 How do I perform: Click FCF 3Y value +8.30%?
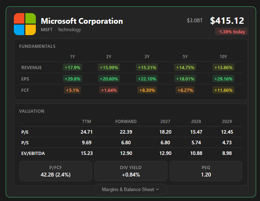click(147, 90)
